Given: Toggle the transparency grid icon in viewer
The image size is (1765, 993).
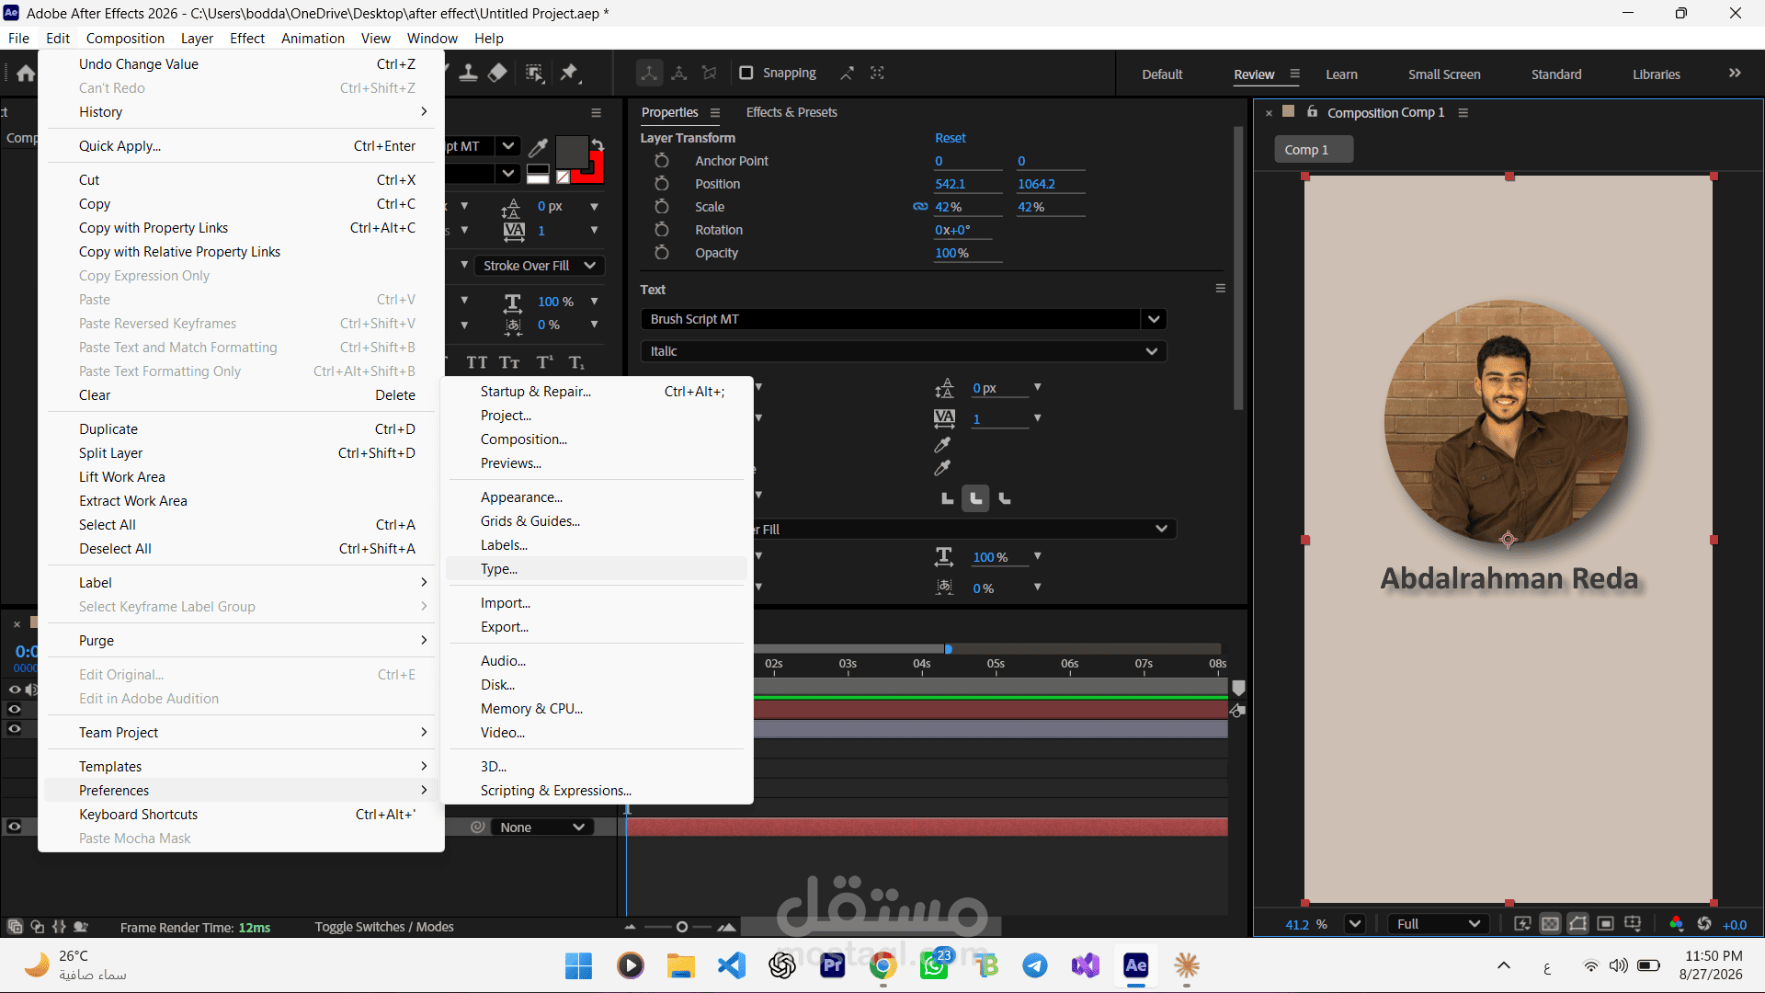Looking at the screenshot, I should tap(1550, 924).
